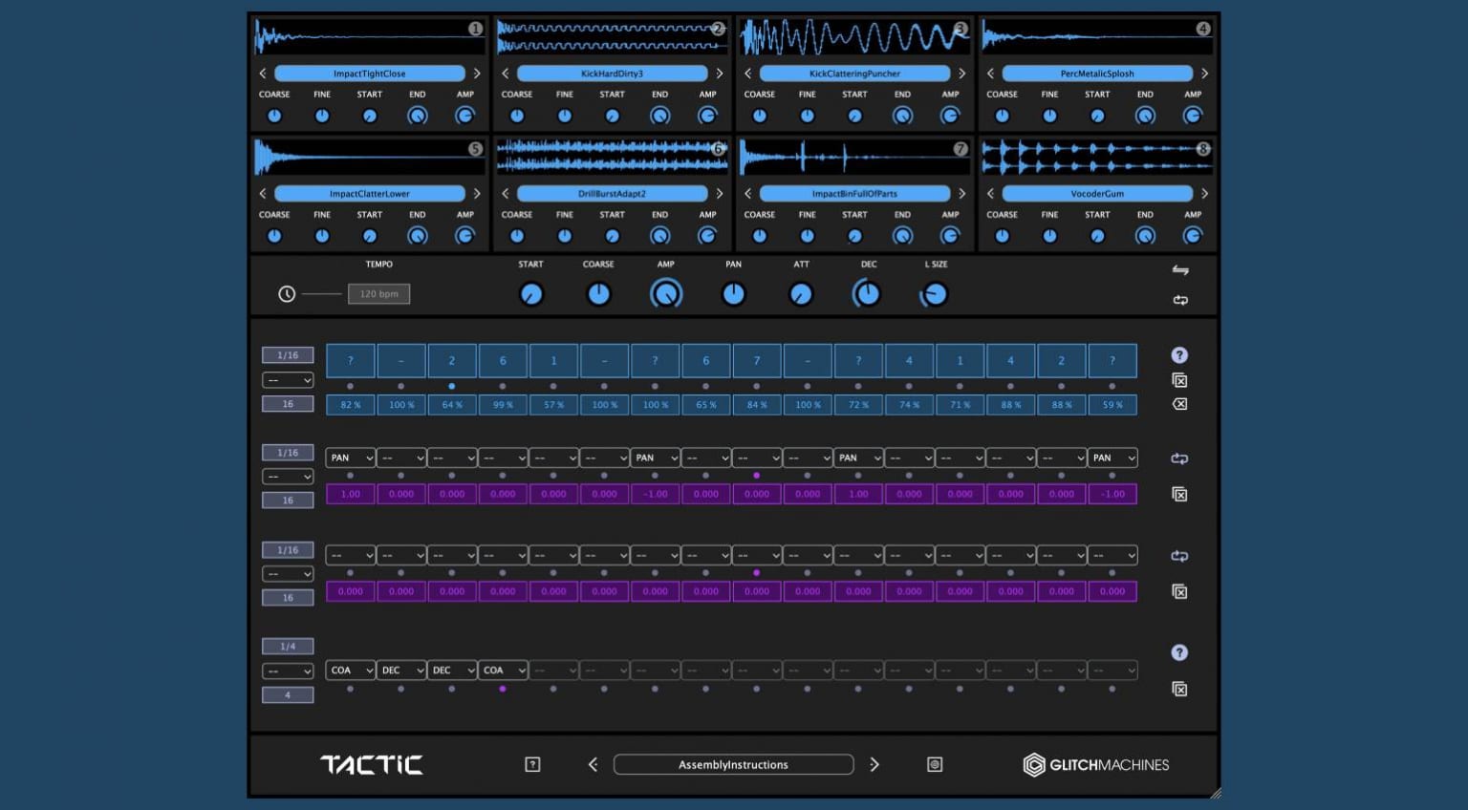
Task: Open the PAN dropdown above the first -1.00 value
Action: 656,458
